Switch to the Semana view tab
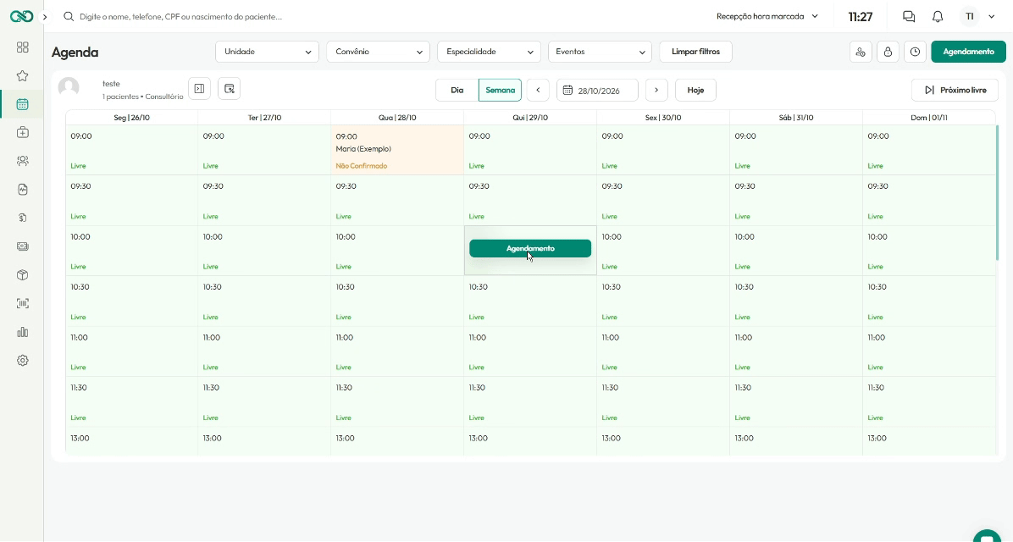 coord(500,90)
